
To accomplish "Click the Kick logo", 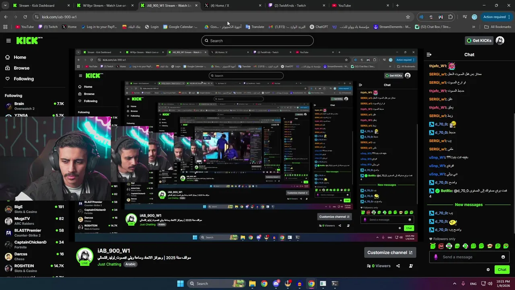I will pyautogui.click(x=29, y=40).
